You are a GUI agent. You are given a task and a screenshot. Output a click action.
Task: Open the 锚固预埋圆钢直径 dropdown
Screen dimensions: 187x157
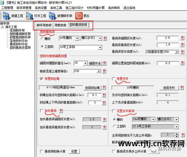click(x=85, y=63)
